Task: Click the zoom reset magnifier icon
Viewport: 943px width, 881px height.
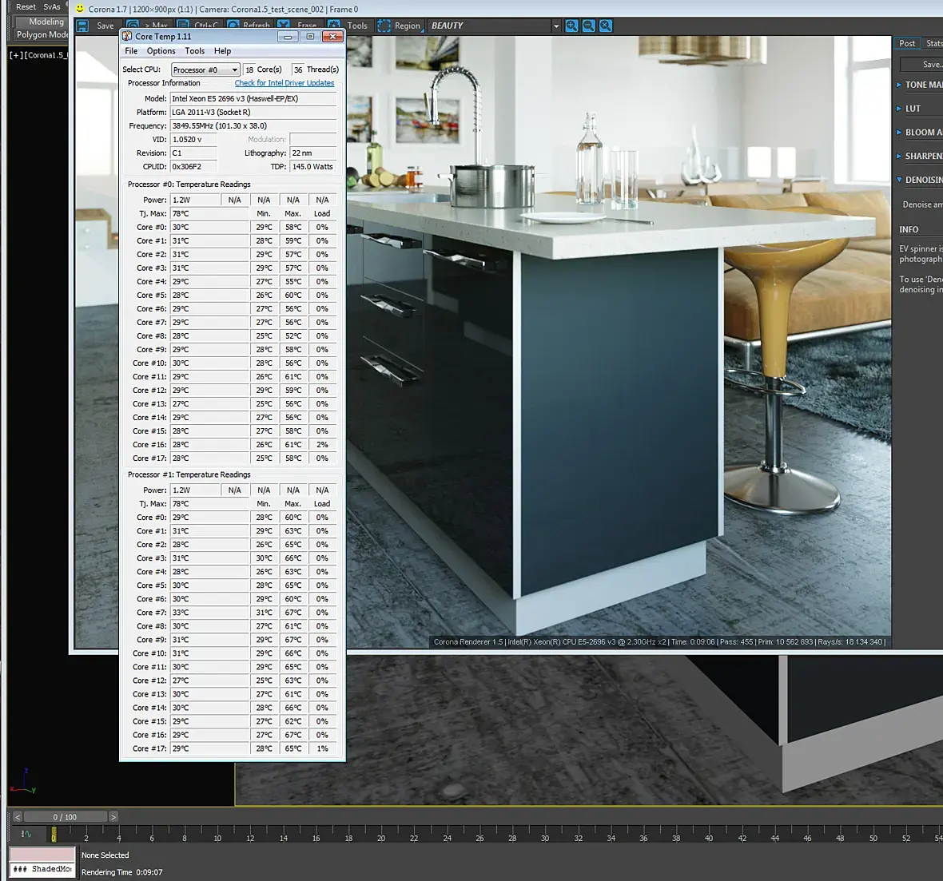Action: point(606,26)
